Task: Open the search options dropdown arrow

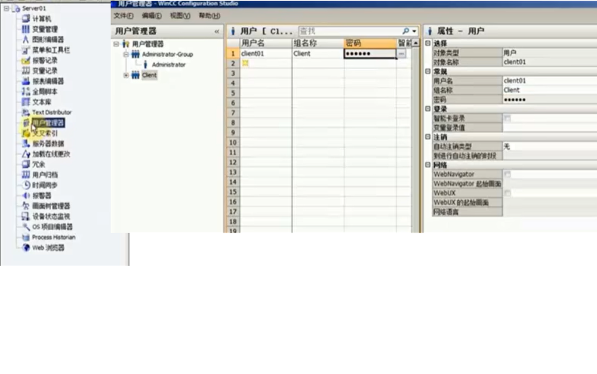Action: click(x=414, y=31)
